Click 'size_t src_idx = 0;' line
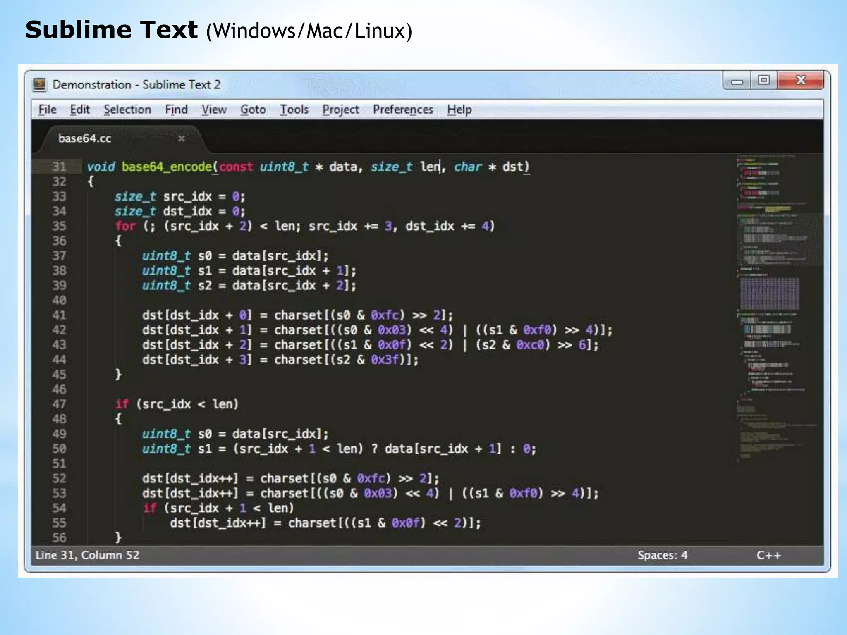Viewport: 847px width, 635px height. pos(180,196)
